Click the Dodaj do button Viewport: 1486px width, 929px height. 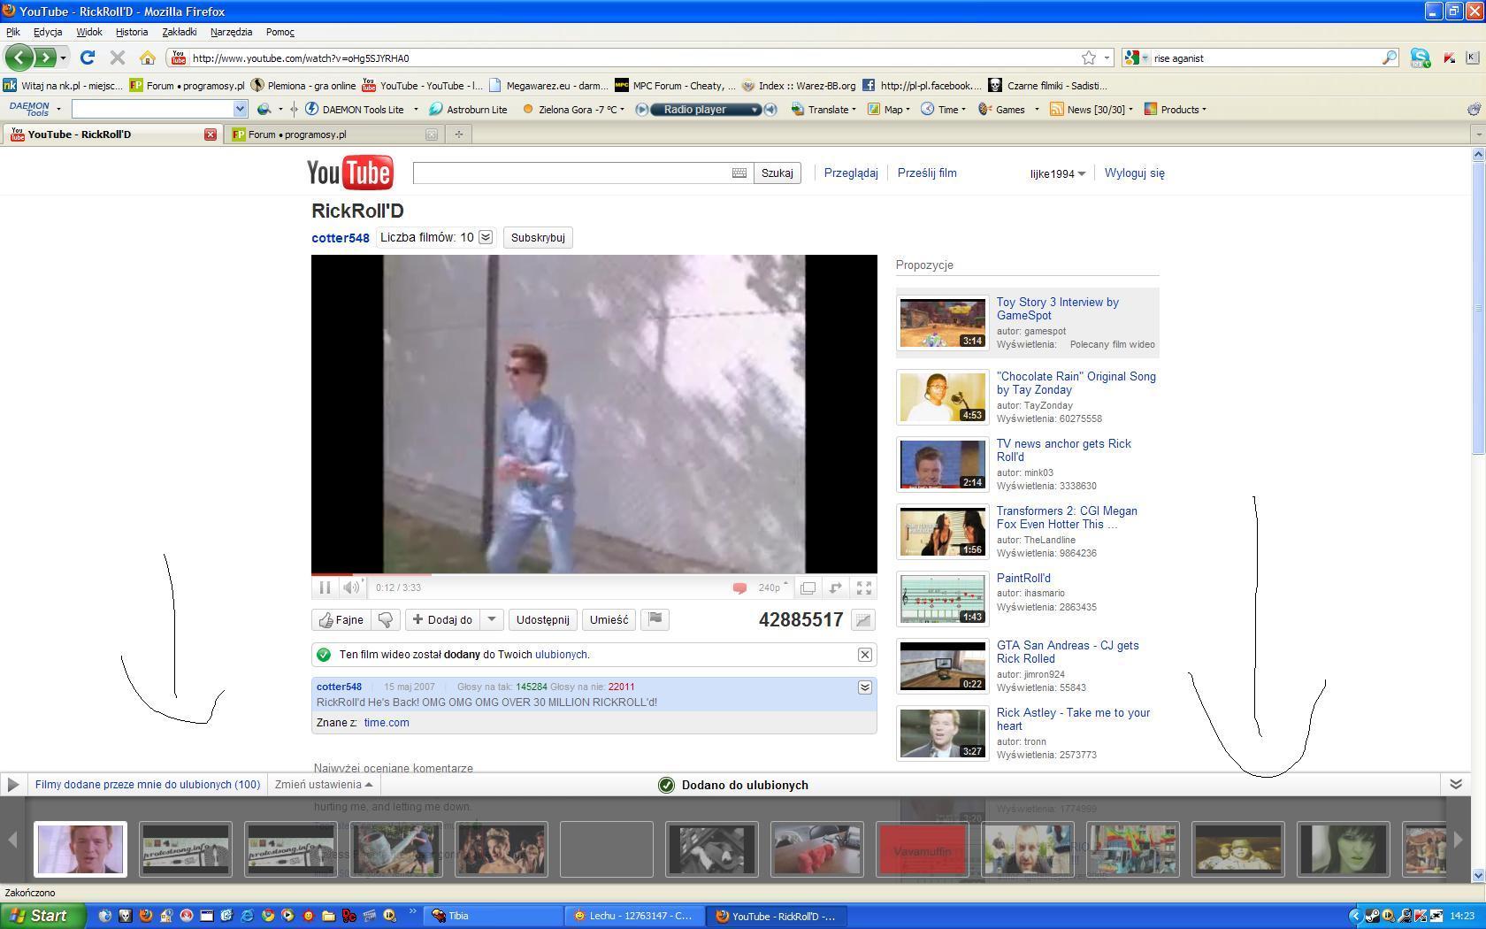click(x=442, y=620)
